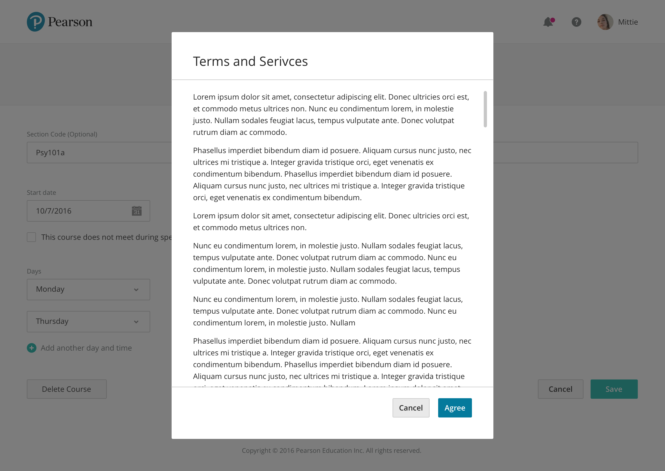This screenshot has width=665, height=471.
Task: Open the help question mark icon
Action: 576,22
